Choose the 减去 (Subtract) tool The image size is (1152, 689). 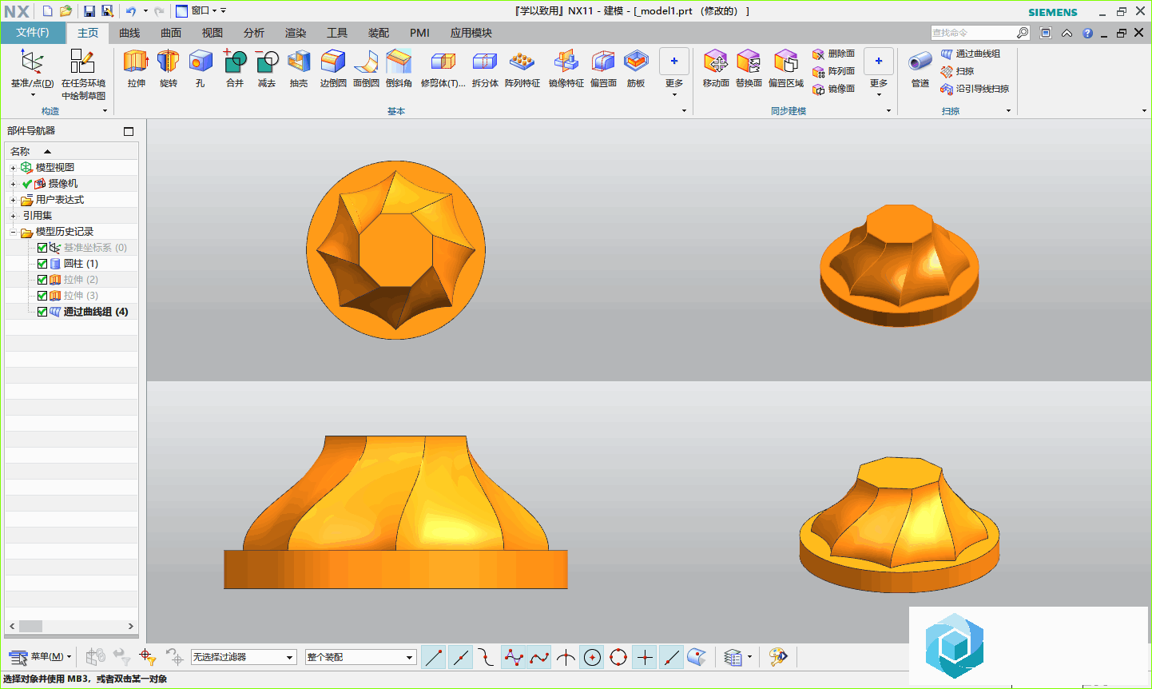267,68
